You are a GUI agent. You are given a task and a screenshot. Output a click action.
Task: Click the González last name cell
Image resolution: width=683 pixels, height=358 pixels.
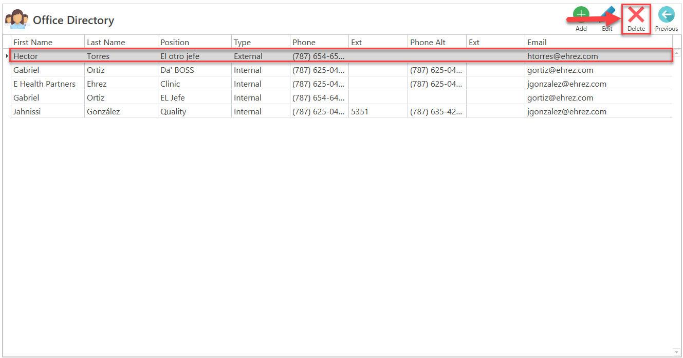point(121,111)
